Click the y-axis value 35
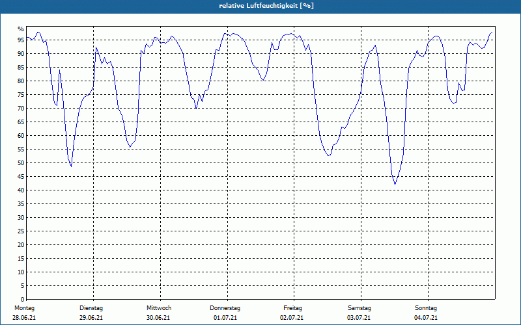 (21, 204)
